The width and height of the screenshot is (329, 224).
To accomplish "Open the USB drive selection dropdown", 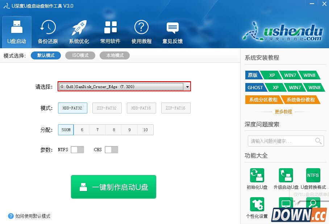I will [187, 86].
